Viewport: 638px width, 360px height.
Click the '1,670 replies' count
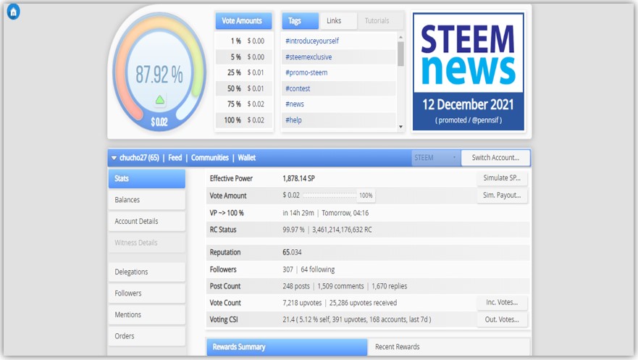(390, 286)
